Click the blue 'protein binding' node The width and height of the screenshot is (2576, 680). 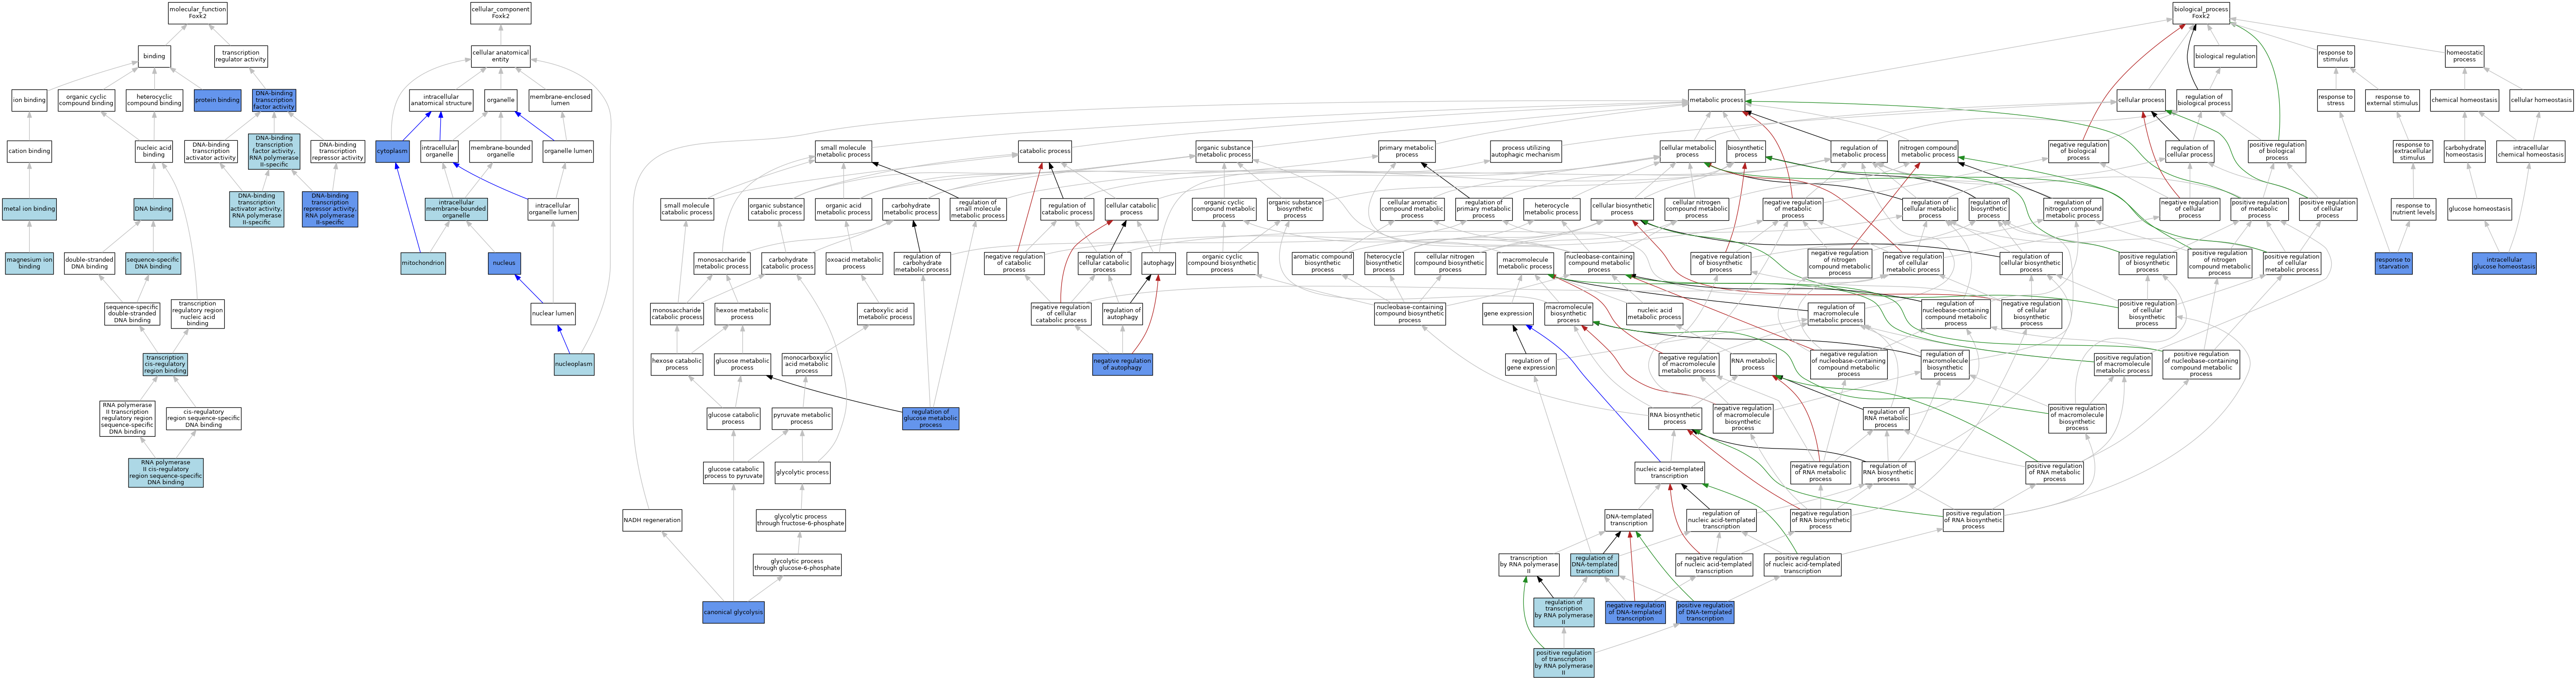click(x=218, y=100)
